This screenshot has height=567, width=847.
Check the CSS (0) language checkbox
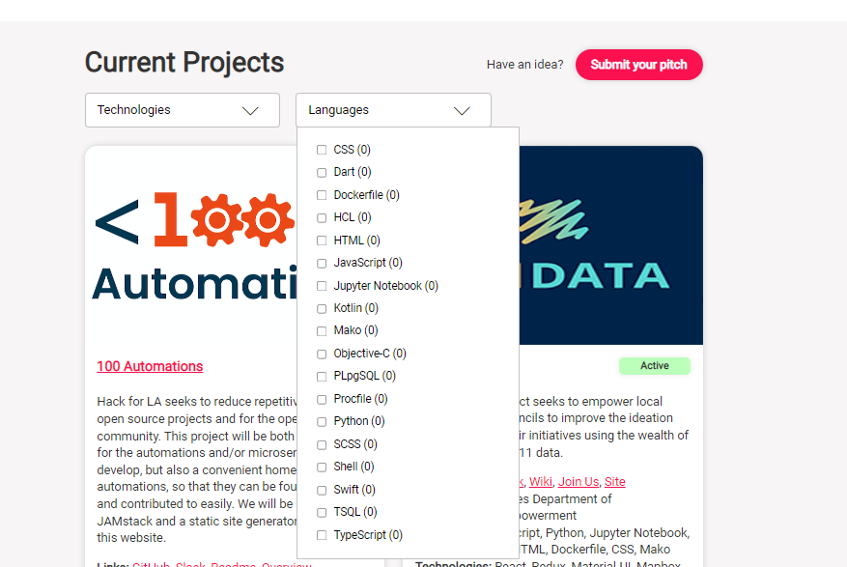[322, 150]
